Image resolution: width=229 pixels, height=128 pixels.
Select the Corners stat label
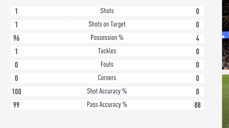(107, 78)
